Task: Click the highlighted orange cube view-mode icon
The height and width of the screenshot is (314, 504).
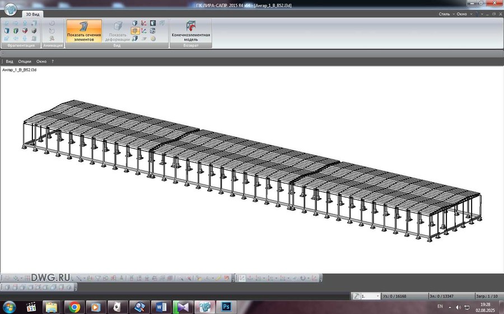Action: click(x=135, y=31)
